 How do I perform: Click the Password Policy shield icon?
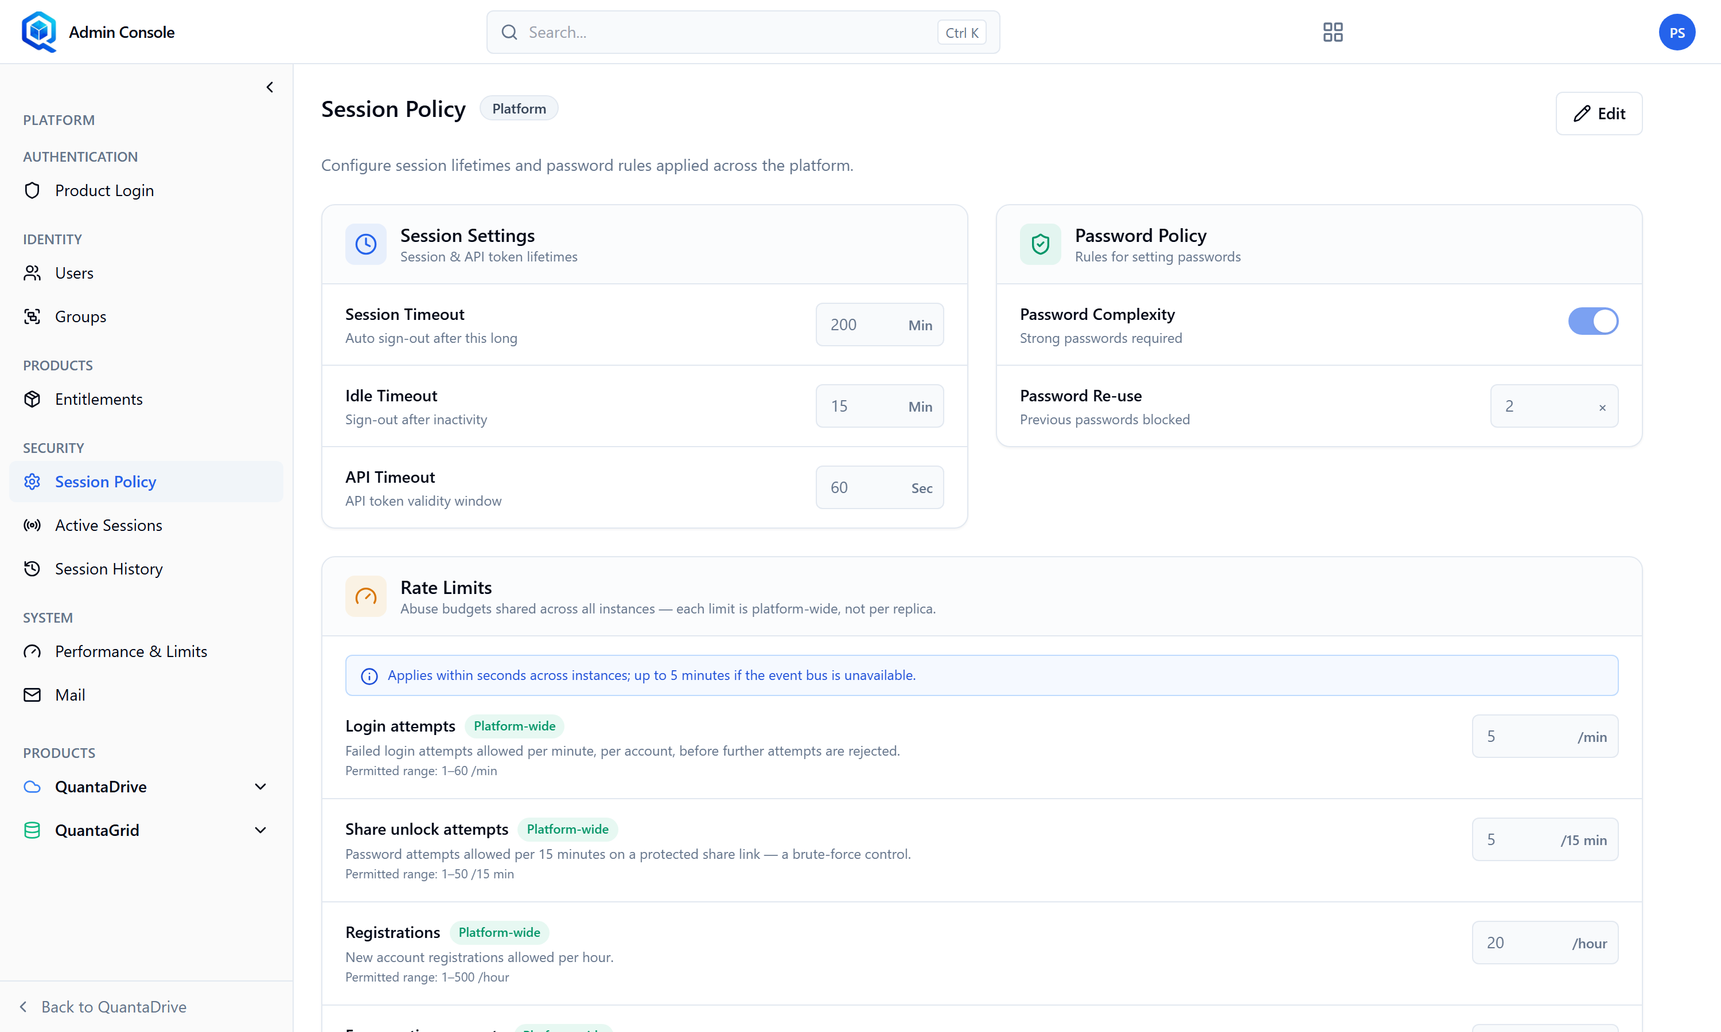pos(1040,244)
